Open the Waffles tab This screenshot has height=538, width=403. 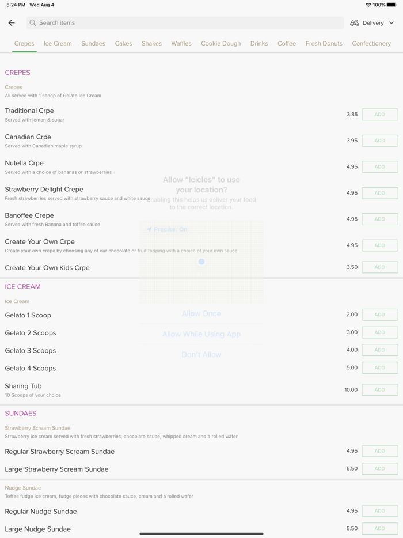(181, 43)
